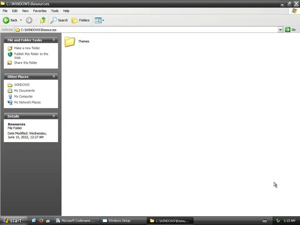Open My Network Places link

[27, 102]
